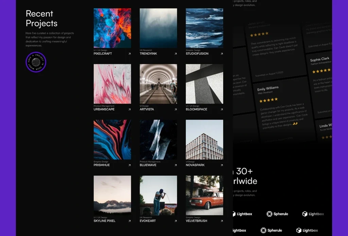Click the arrow icon beside TRENDYINK
The width and height of the screenshot is (348, 236).
tap(176, 54)
